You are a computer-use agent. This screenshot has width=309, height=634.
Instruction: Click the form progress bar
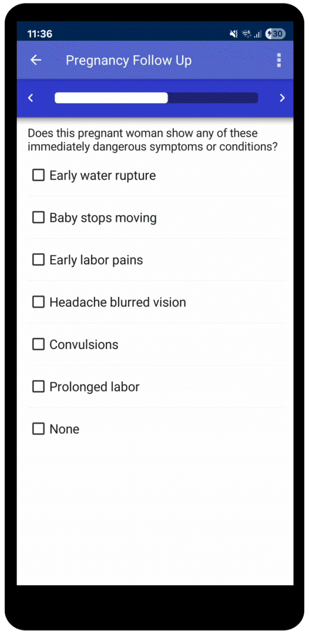tap(156, 98)
